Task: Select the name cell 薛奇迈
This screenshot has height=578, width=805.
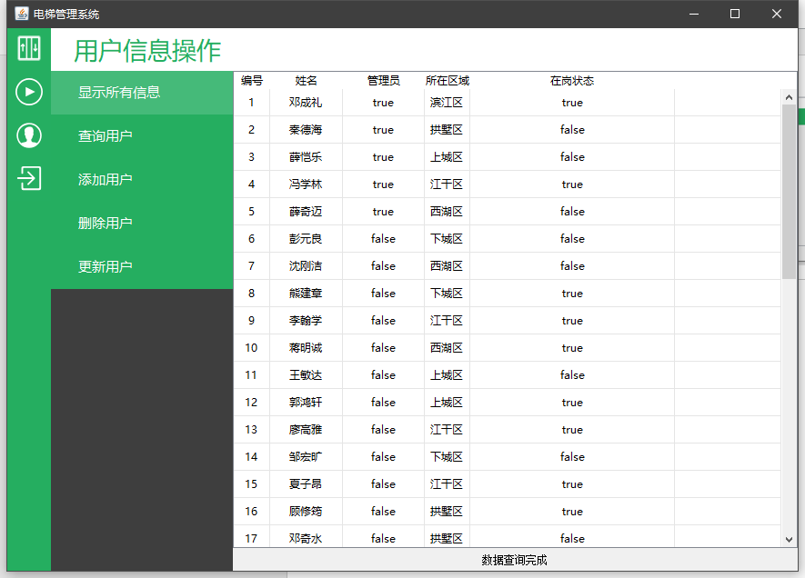Action: click(306, 212)
